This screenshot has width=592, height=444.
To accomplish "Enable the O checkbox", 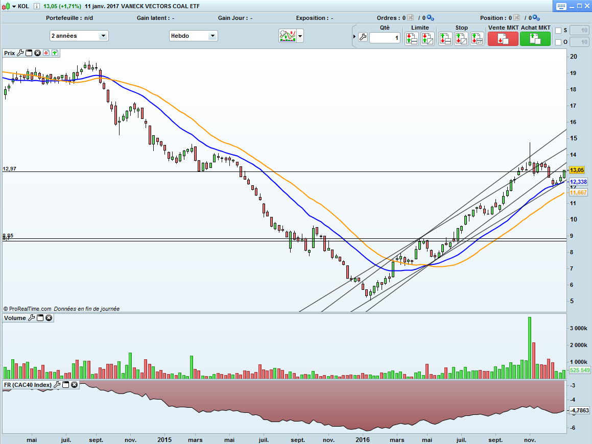I will [x=558, y=42].
